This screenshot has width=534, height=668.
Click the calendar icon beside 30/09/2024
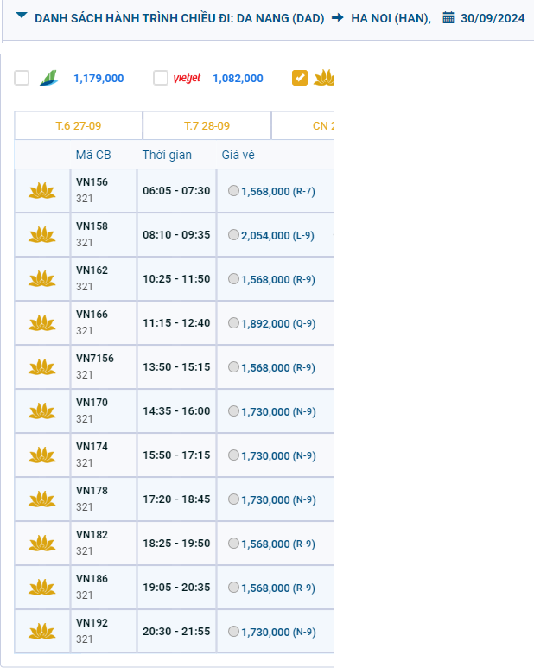448,17
